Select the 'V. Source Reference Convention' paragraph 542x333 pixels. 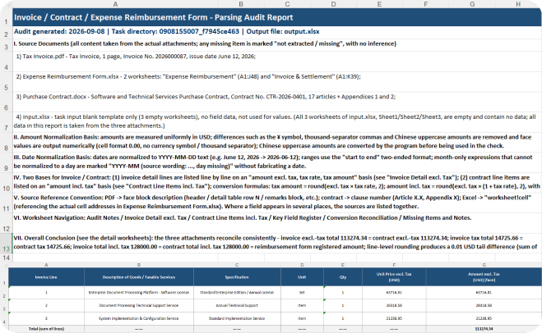[x=272, y=202]
